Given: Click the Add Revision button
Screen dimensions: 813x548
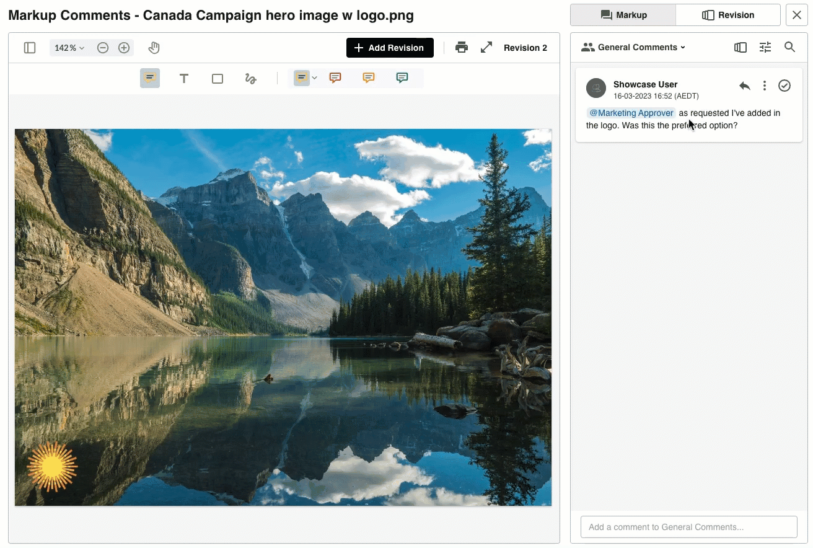Looking at the screenshot, I should coord(390,48).
